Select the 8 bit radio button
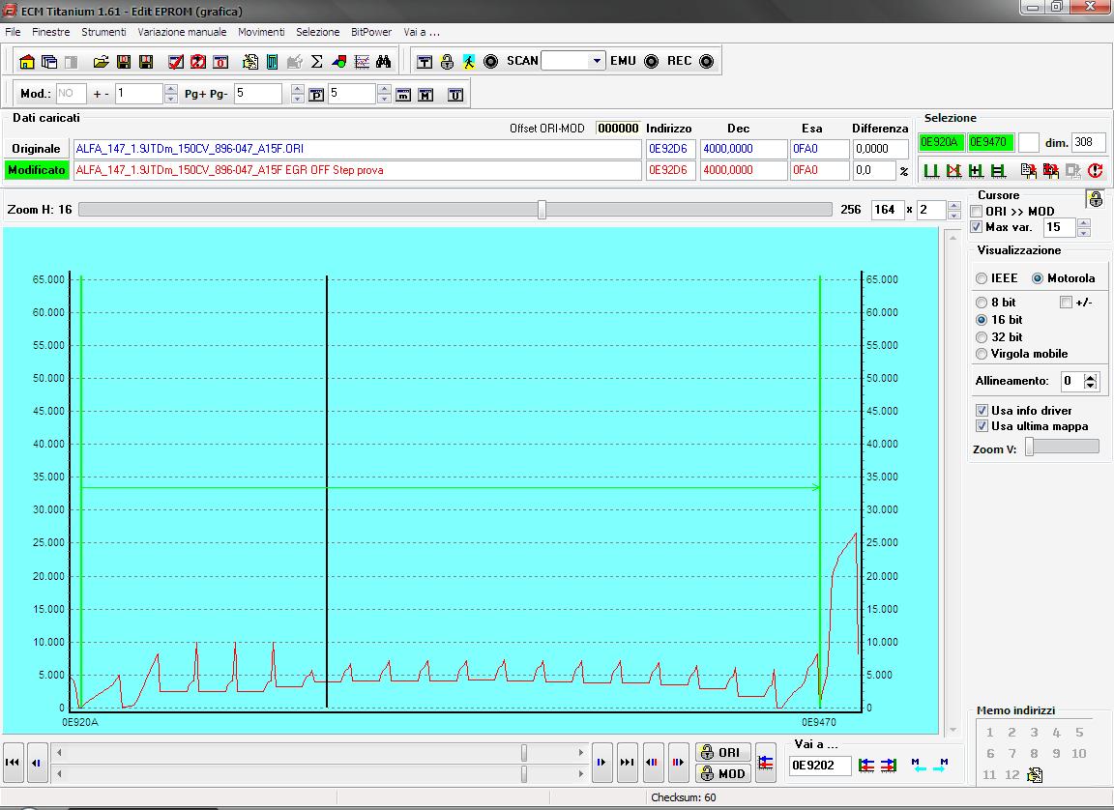 (x=982, y=303)
